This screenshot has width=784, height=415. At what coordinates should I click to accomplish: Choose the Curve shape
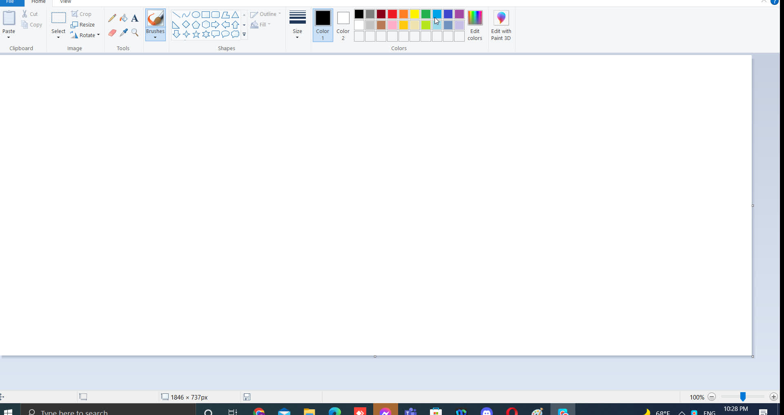click(186, 15)
